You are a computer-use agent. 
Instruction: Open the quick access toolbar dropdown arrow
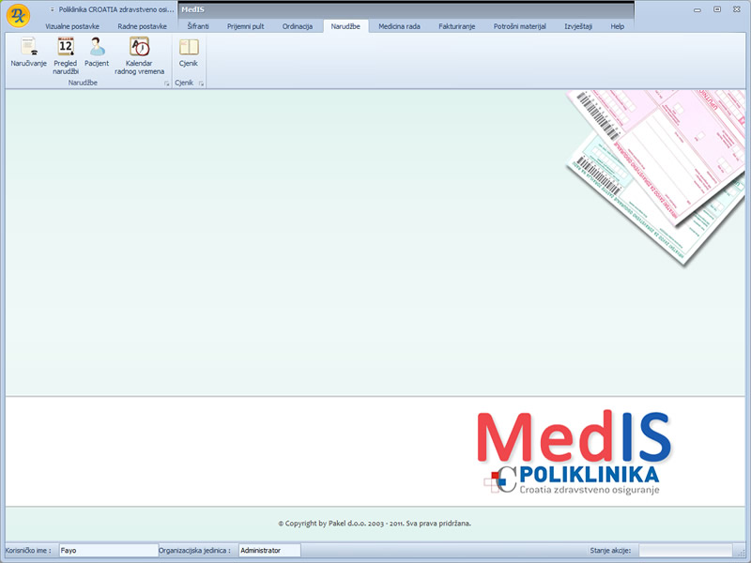pos(52,9)
